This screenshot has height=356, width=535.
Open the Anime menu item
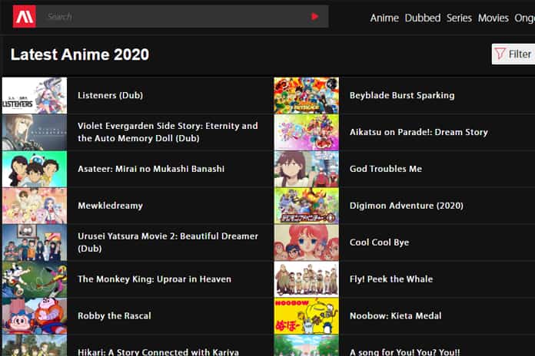click(384, 18)
